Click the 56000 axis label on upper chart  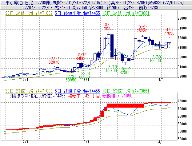point(182,77)
